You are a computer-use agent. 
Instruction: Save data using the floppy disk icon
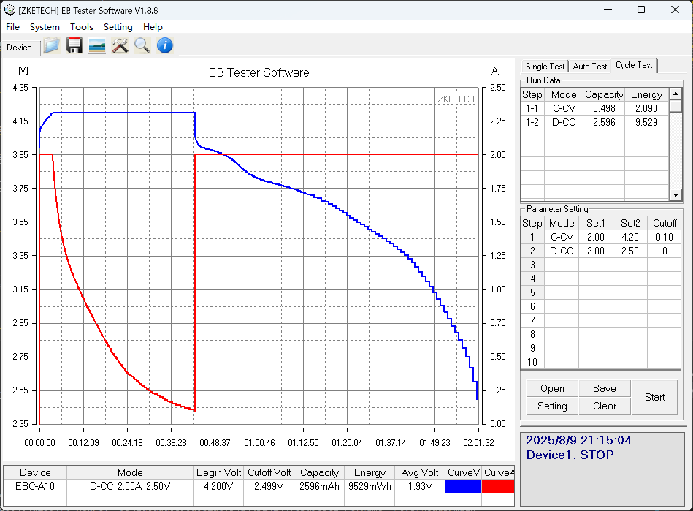[74, 46]
